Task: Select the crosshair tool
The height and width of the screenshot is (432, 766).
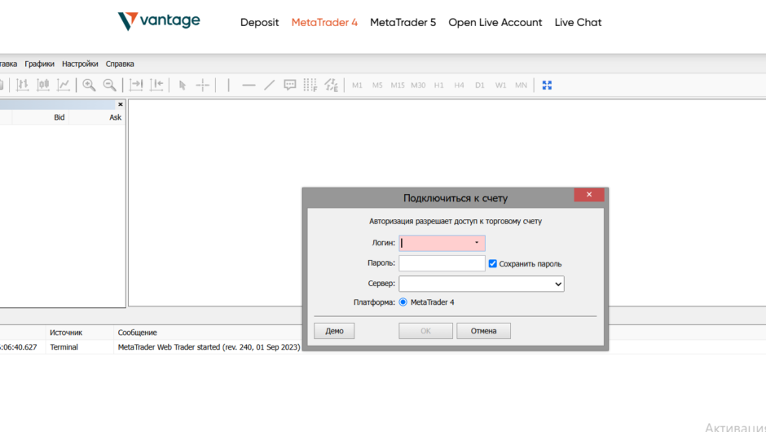Action: tap(203, 85)
